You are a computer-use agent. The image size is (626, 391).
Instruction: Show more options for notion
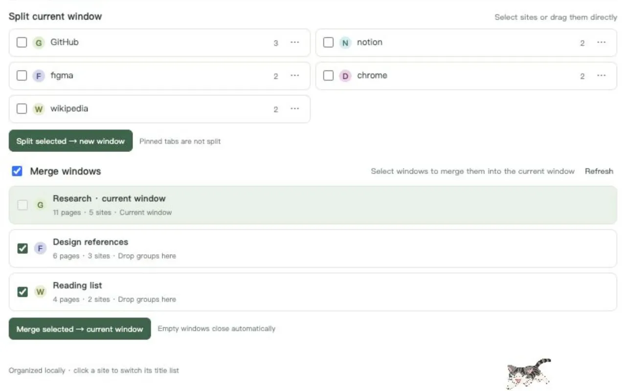602,43
